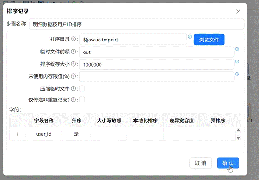Close the 排序记录 dialog
The width and height of the screenshot is (259, 180).
pos(238,12)
